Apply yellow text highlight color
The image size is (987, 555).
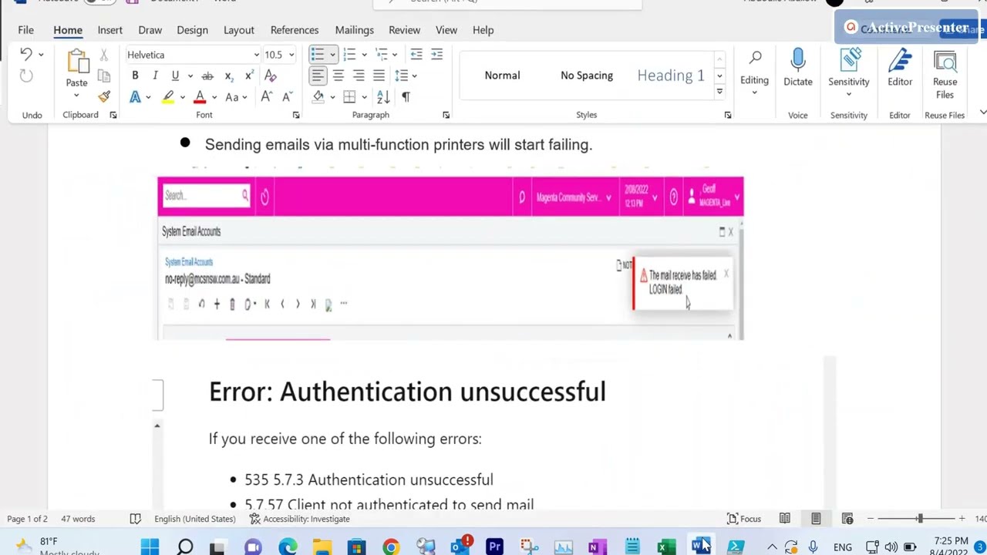point(168,97)
